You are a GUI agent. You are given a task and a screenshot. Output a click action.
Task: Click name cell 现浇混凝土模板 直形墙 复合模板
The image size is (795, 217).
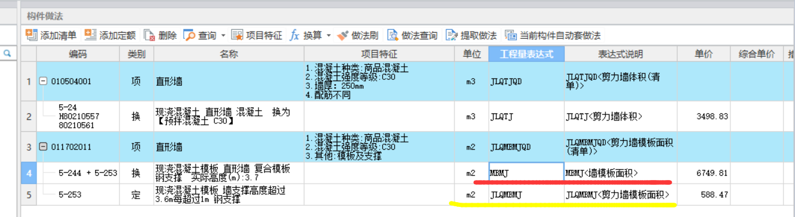[229, 173]
